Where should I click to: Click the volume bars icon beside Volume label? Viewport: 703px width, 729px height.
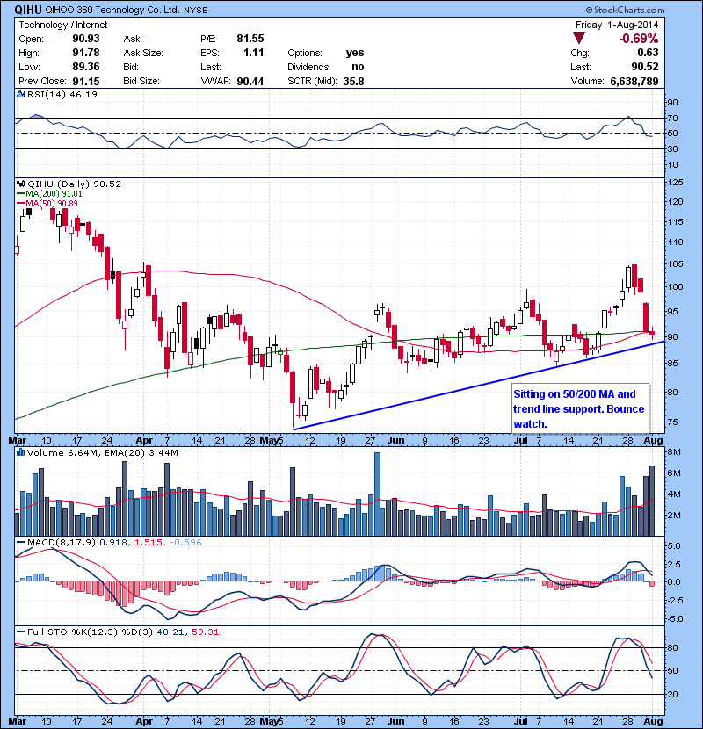coord(20,452)
